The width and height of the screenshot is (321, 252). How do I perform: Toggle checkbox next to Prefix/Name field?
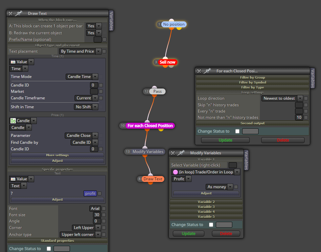(x=104, y=39)
